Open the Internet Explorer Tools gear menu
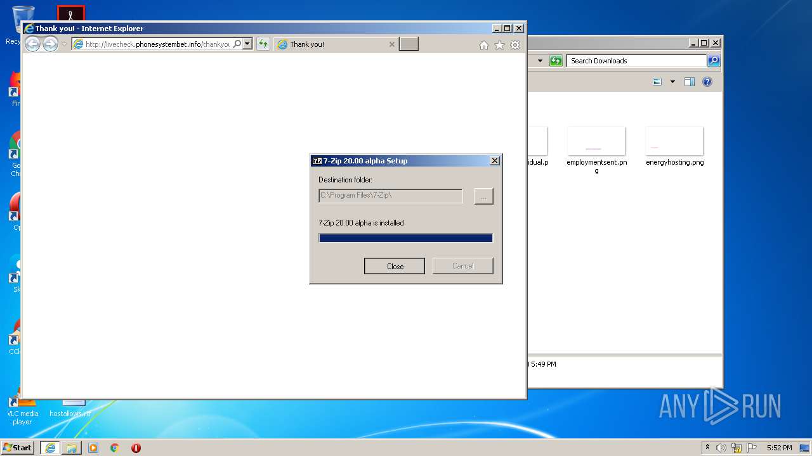This screenshot has height=456, width=812. point(515,45)
